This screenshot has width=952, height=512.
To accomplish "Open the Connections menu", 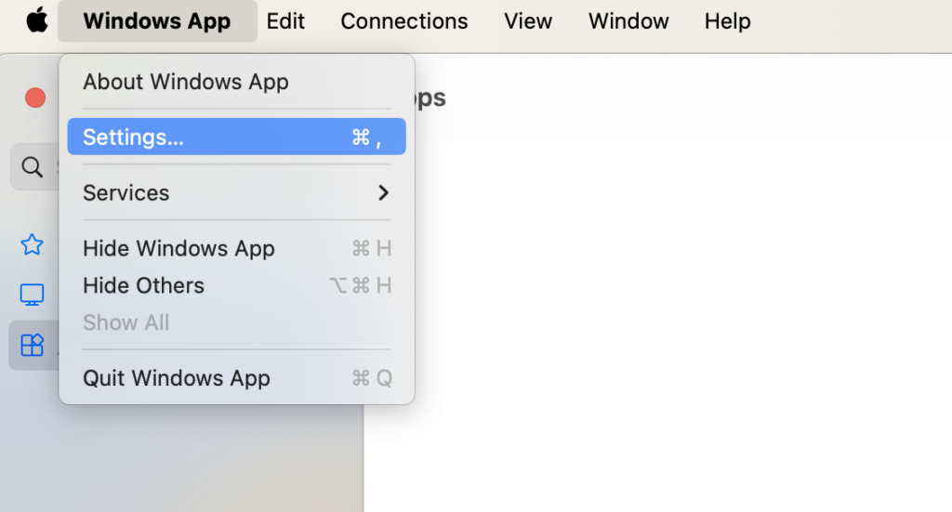I will coord(403,20).
